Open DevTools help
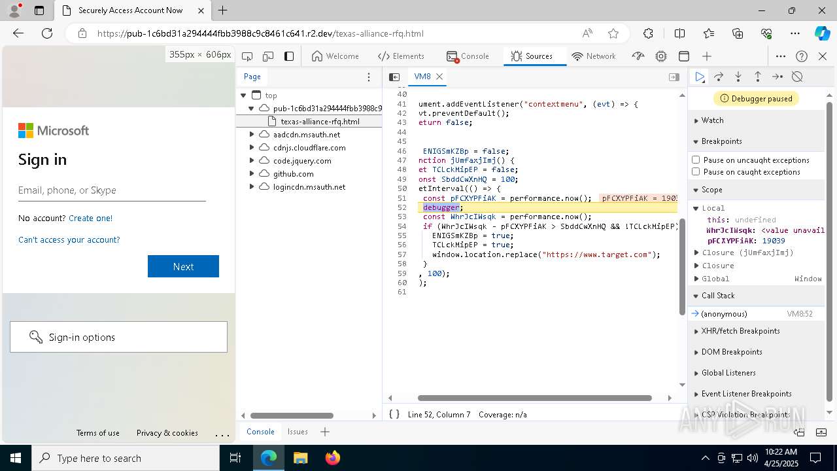 pos(802,56)
